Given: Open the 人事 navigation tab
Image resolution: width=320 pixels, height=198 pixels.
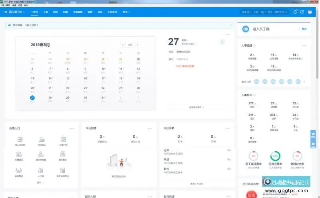Looking at the screenshot, I should tap(46, 12).
